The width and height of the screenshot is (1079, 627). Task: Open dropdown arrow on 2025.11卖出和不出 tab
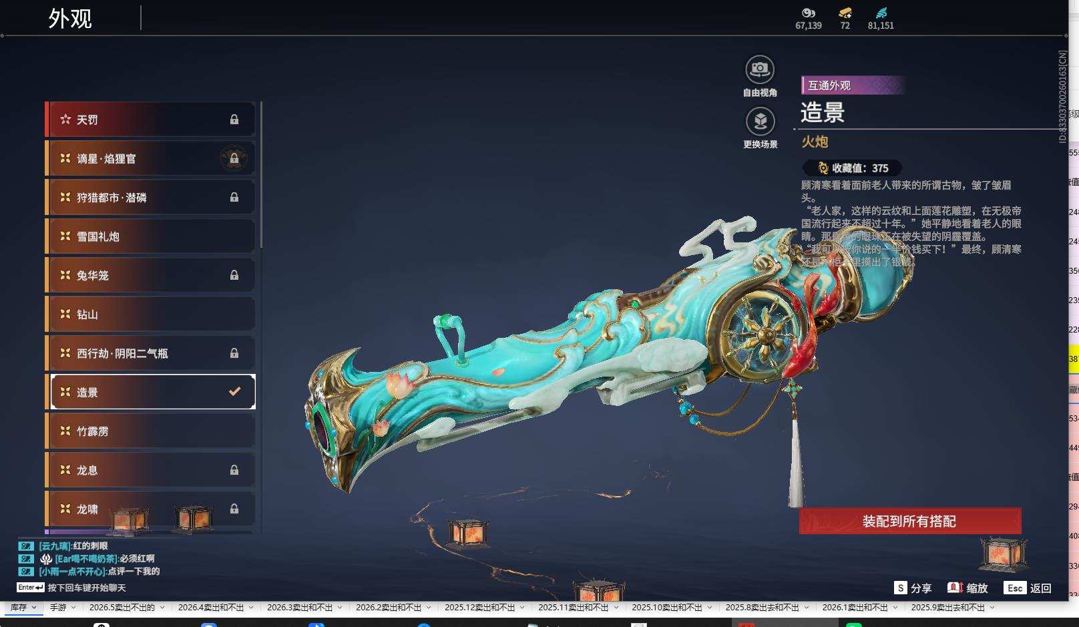pos(616,608)
